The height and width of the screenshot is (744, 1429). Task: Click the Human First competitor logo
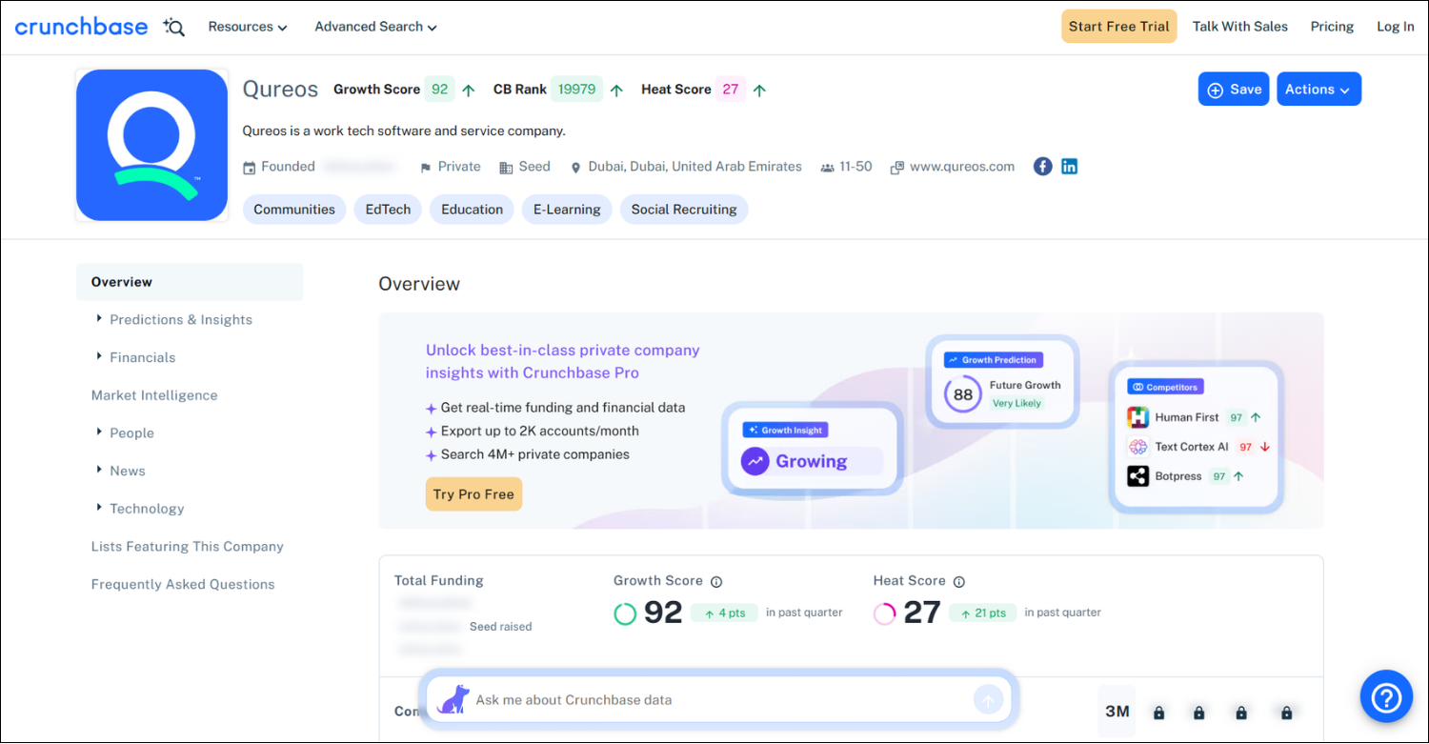click(x=1137, y=417)
